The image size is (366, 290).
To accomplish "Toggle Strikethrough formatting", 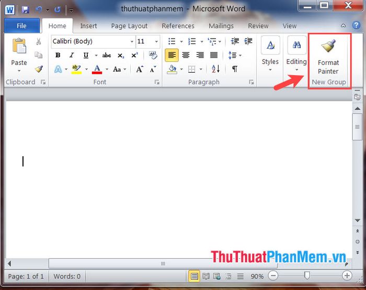I will click(107, 55).
